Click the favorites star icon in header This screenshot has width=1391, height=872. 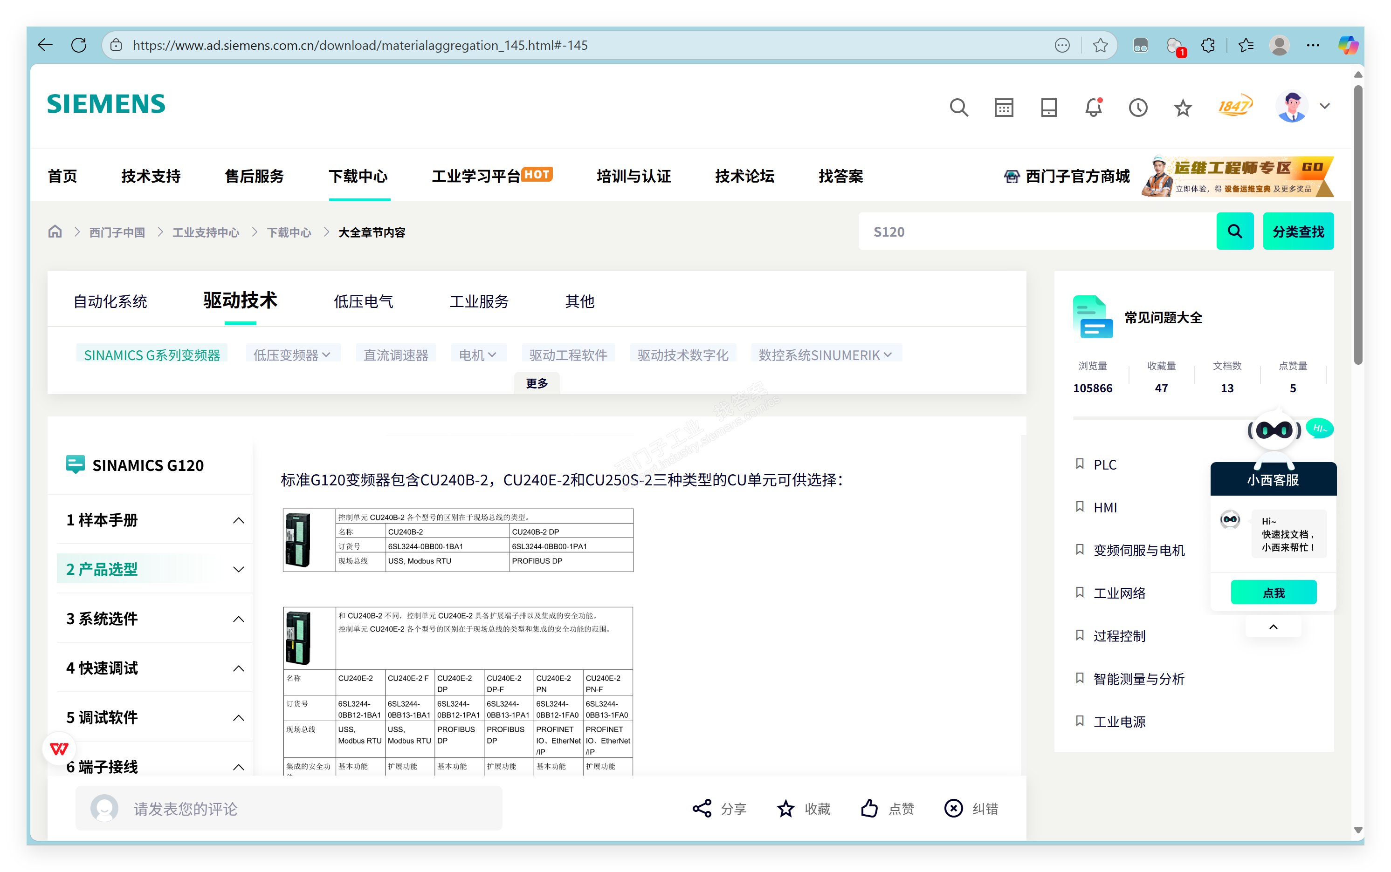coord(1183,107)
